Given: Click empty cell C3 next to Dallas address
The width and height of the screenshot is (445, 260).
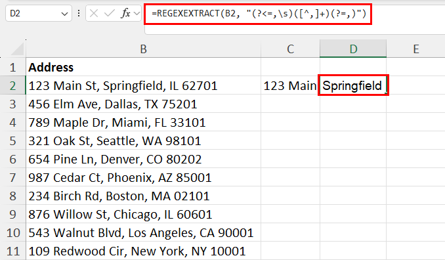Looking at the screenshot, I should (290, 104).
